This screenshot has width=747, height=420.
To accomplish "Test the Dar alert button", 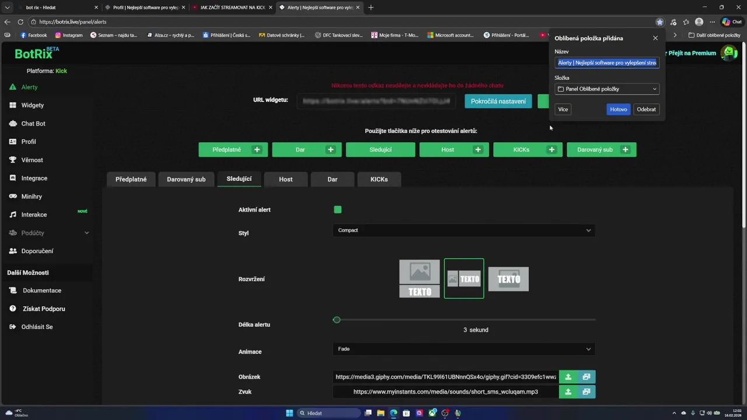I will [x=307, y=150].
